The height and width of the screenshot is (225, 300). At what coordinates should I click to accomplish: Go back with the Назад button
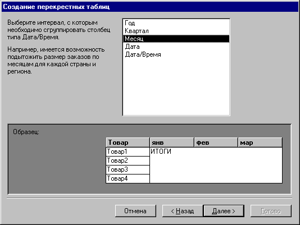click(183, 211)
